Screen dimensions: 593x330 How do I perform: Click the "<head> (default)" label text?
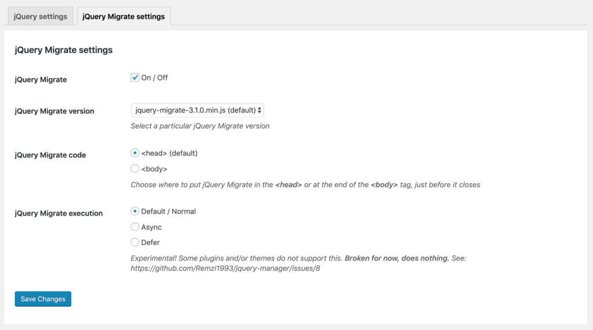170,153
